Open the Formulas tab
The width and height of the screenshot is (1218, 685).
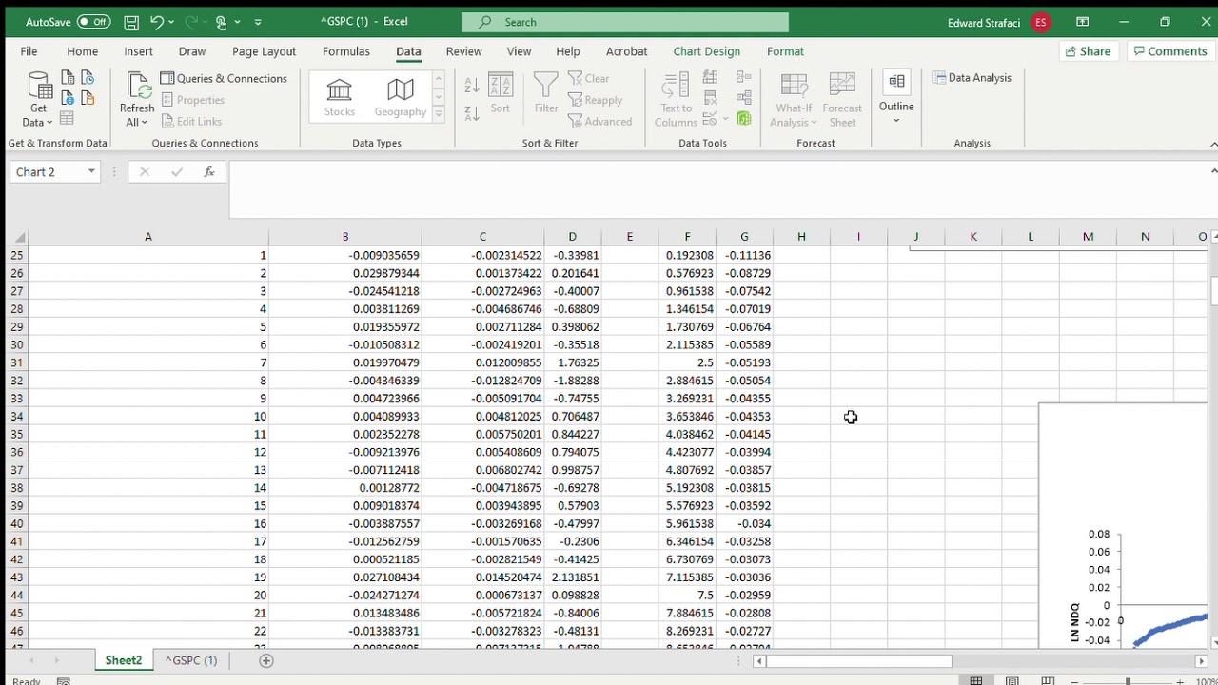[345, 51]
